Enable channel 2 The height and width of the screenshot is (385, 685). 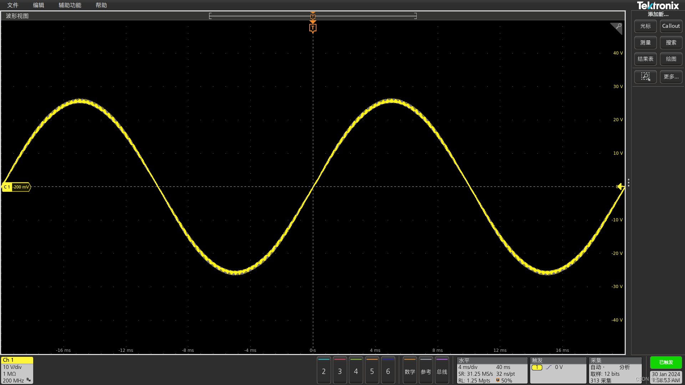click(324, 371)
